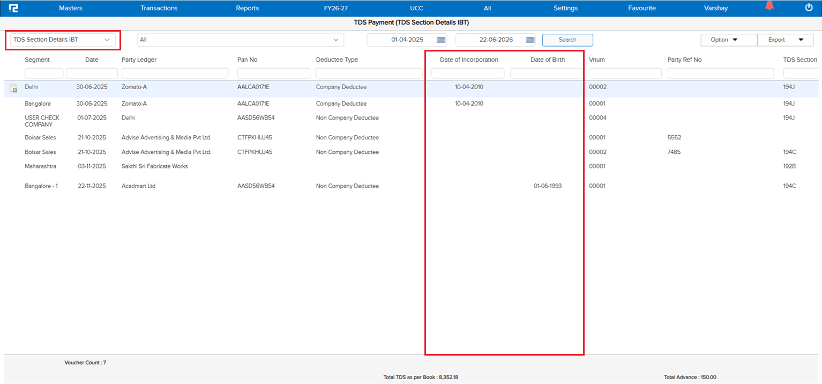Click the Search button
822x384 pixels.
click(567, 40)
